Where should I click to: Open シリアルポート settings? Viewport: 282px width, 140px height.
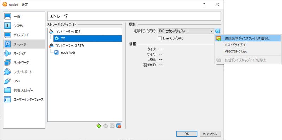pos(24,72)
